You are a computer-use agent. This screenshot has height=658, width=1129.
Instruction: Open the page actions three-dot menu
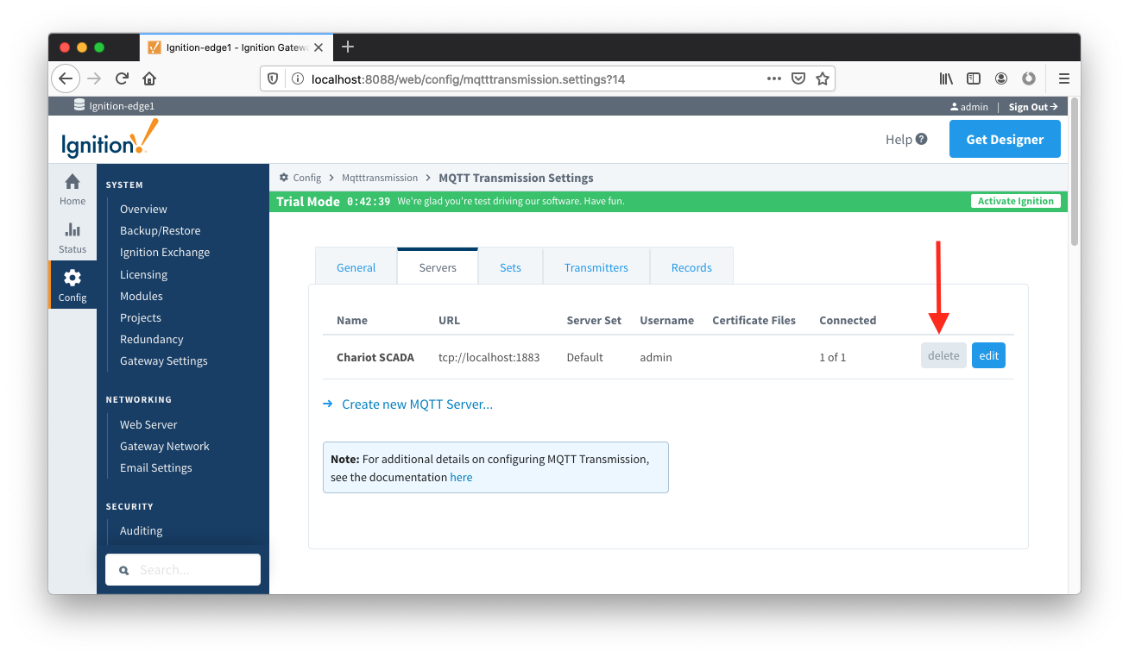774,78
